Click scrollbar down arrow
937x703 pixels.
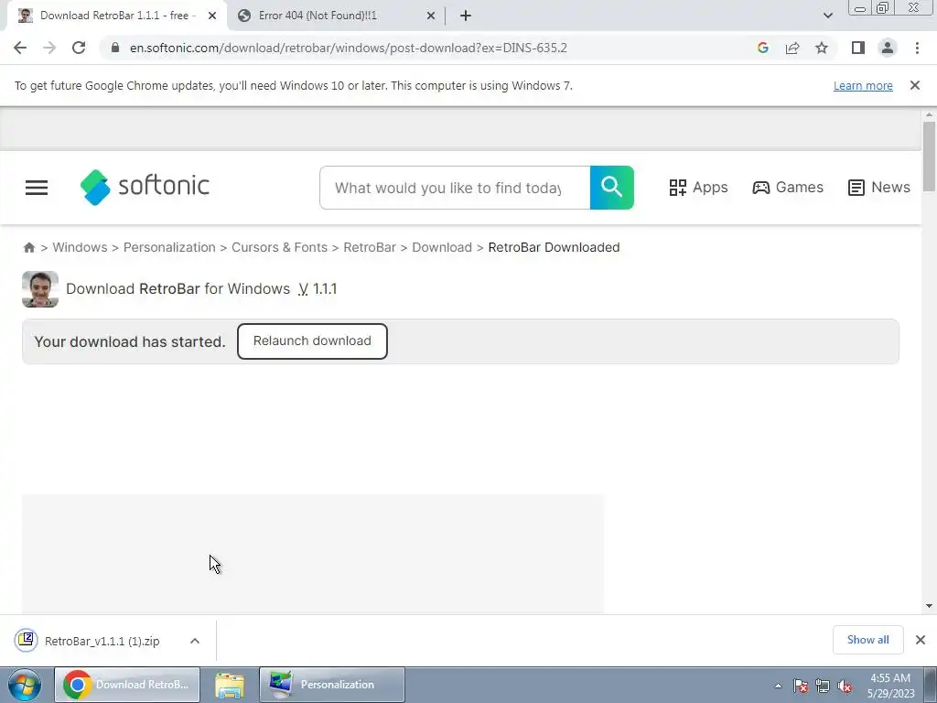click(x=929, y=606)
